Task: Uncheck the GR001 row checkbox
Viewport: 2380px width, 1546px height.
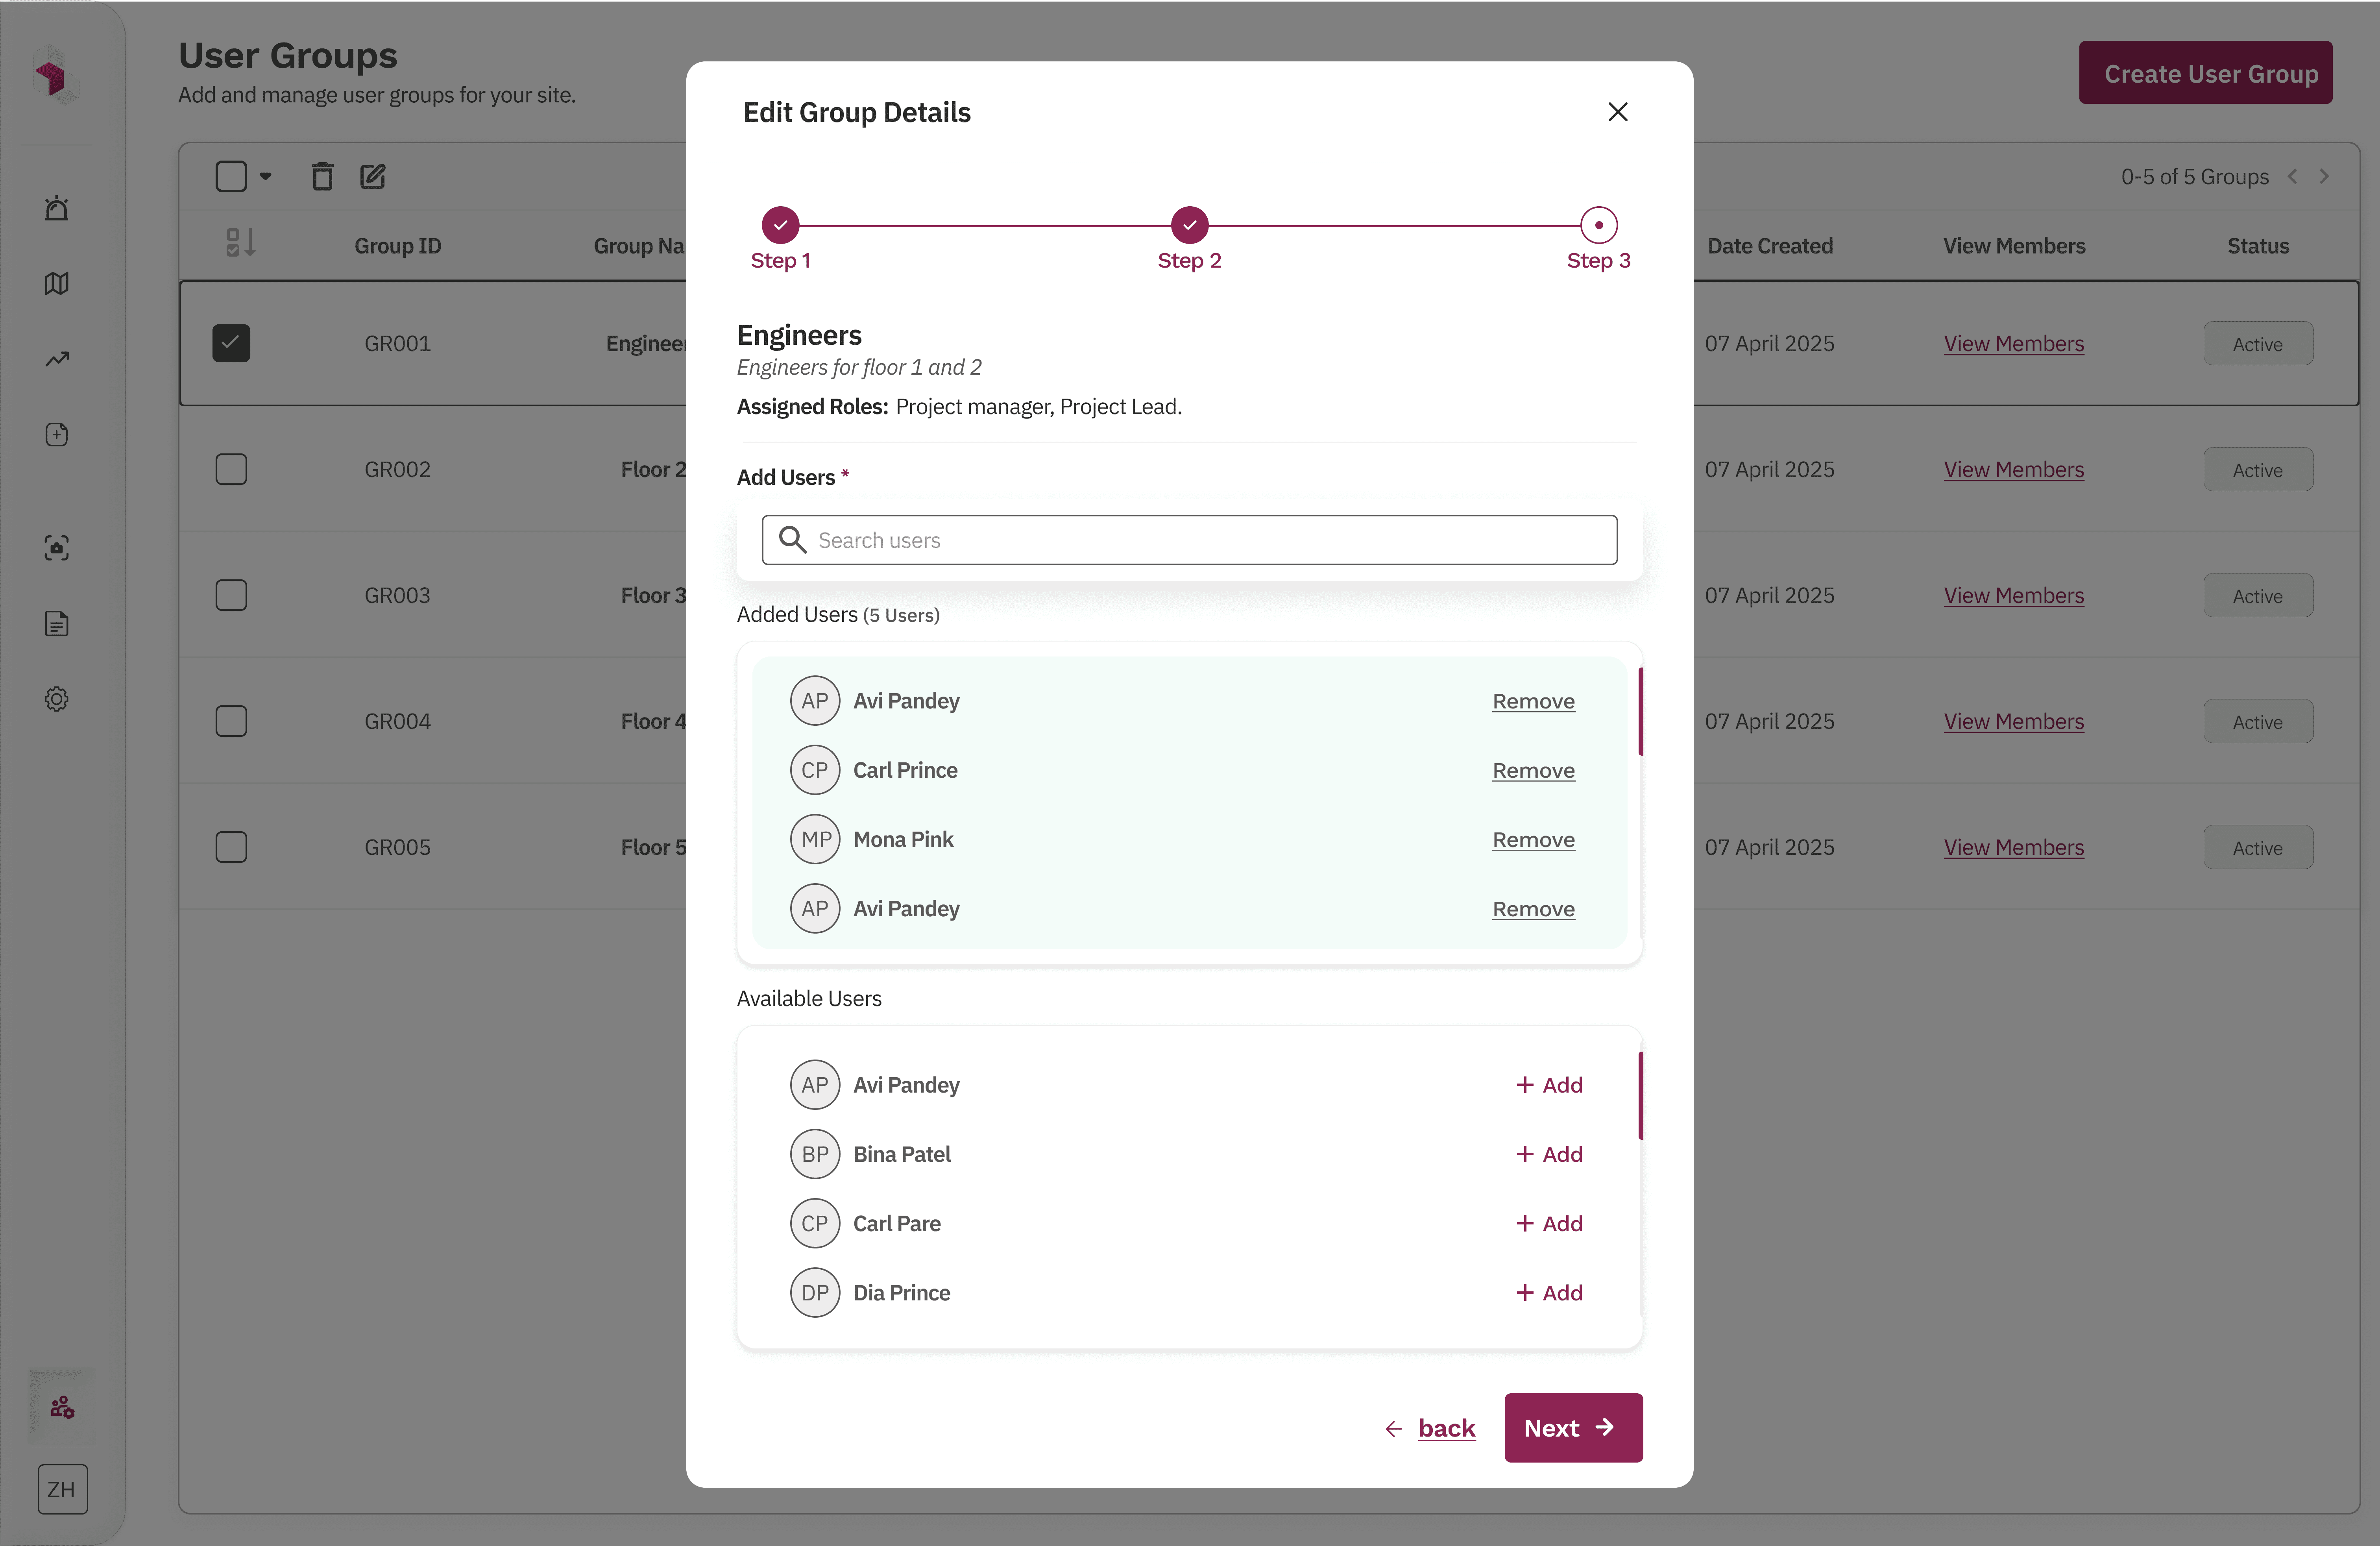Action: (x=231, y=343)
